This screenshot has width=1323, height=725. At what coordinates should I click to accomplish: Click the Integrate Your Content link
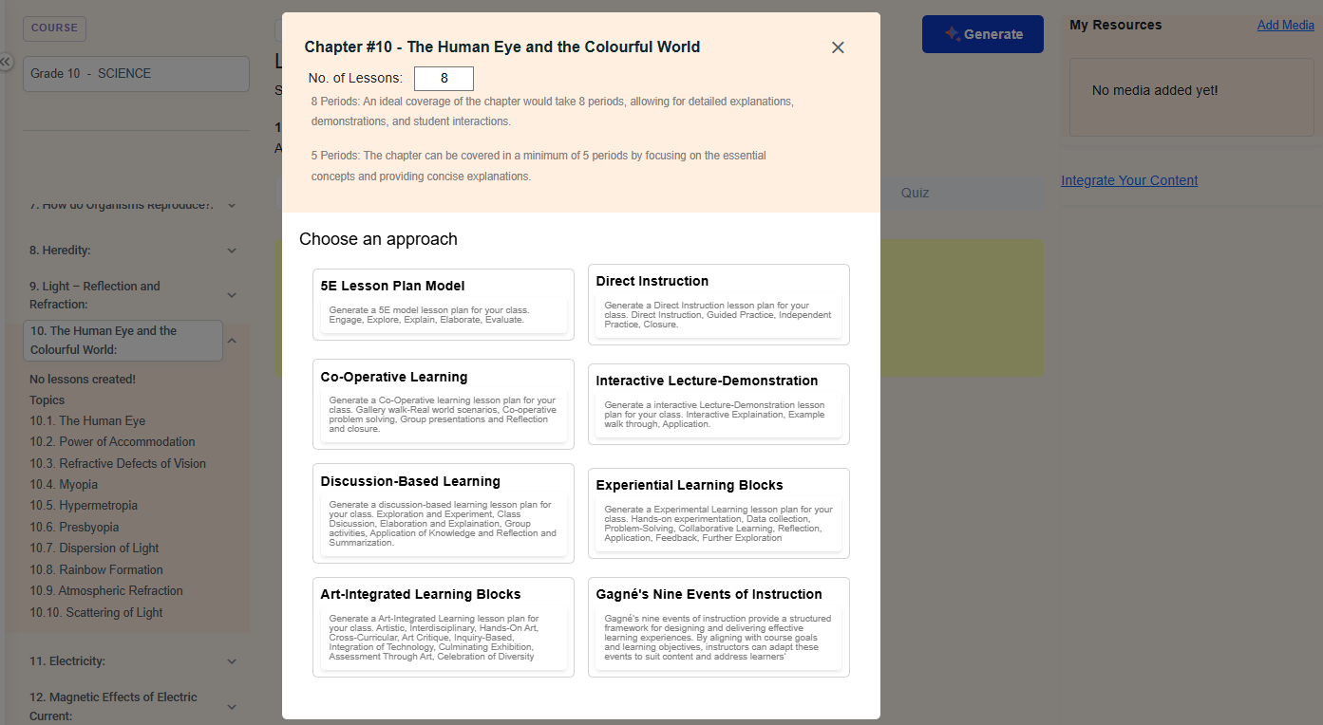[1129, 179]
